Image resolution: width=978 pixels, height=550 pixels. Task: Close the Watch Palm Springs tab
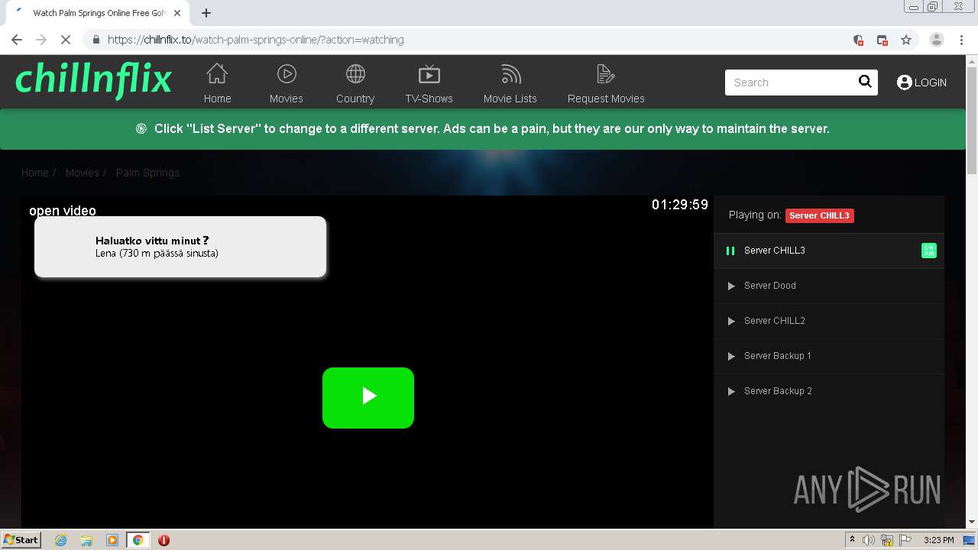(177, 13)
